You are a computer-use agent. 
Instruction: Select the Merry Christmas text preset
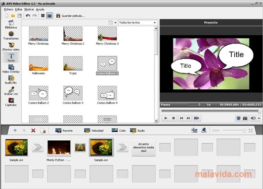pos(38,36)
